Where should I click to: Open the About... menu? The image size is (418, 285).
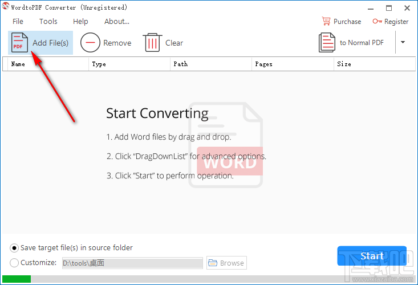click(117, 21)
